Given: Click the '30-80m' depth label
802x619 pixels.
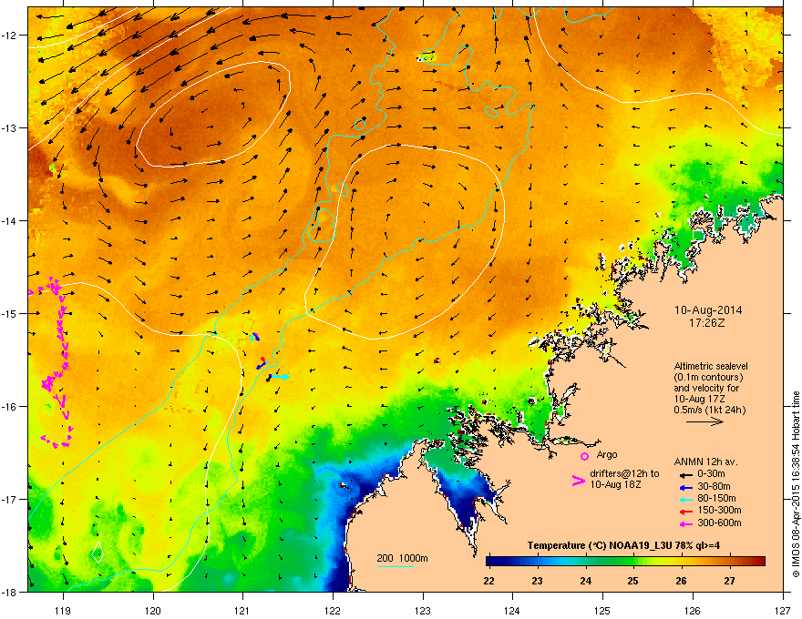Looking at the screenshot, I should (714, 486).
